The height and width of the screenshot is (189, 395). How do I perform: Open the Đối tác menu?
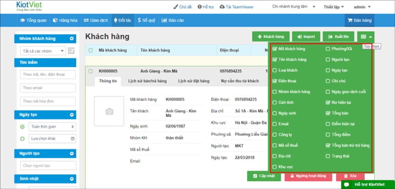click(x=123, y=21)
